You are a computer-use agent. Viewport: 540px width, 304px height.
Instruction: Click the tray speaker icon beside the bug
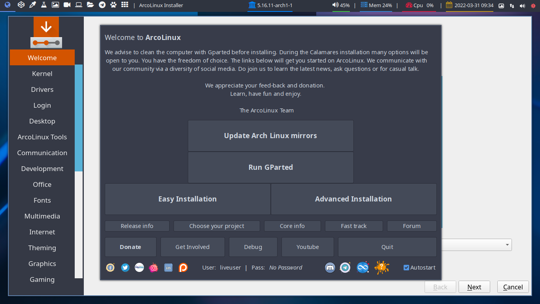[x=523, y=6]
